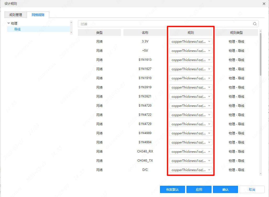Image resolution: width=269 pixels, height=197 pixels.
Task: Open rule dropdown for $1N1613 net
Action: click(191, 60)
